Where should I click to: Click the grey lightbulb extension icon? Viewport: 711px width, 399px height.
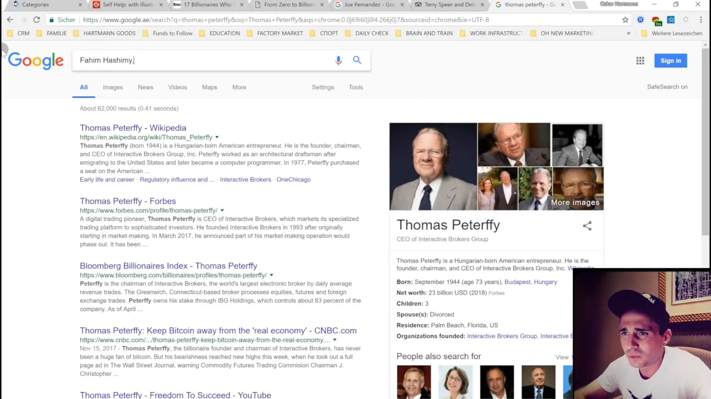point(686,20)
